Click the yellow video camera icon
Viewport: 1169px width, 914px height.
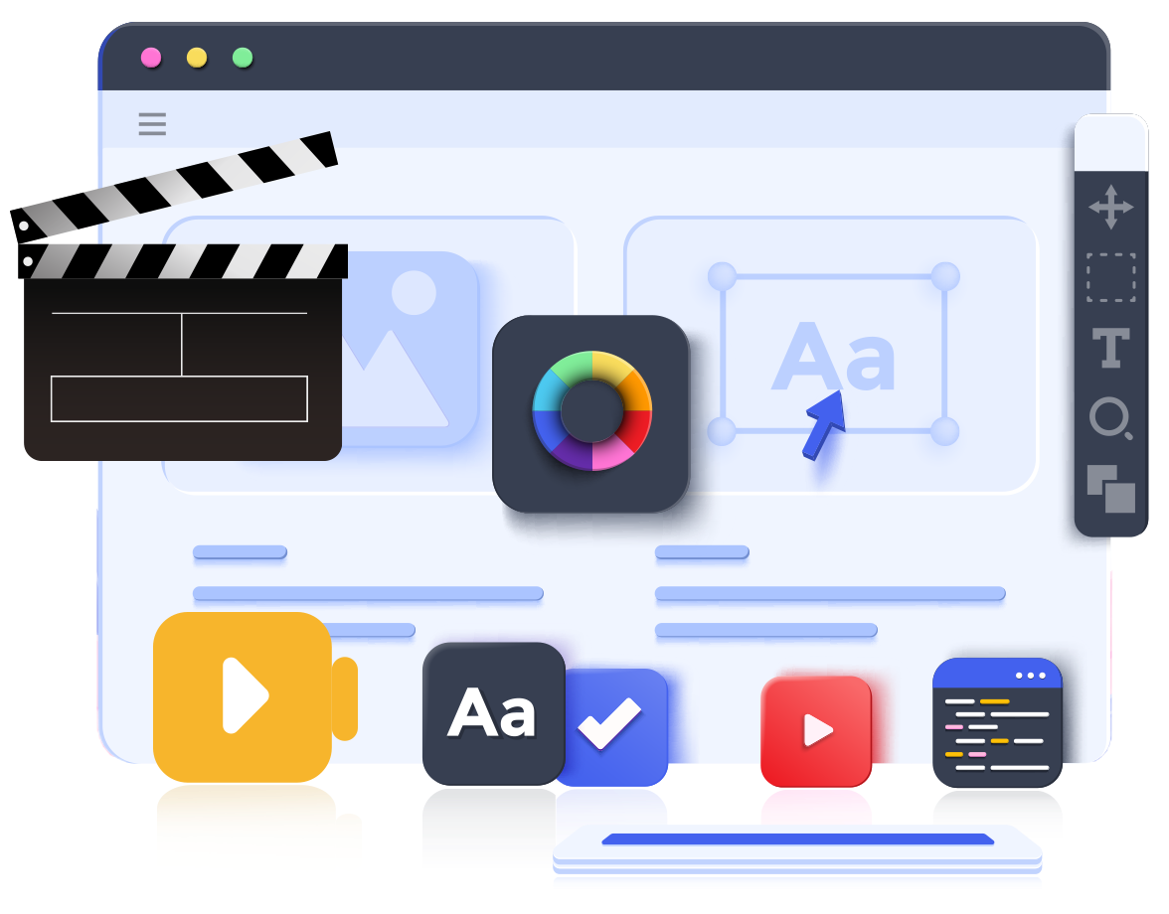point(244,695)
